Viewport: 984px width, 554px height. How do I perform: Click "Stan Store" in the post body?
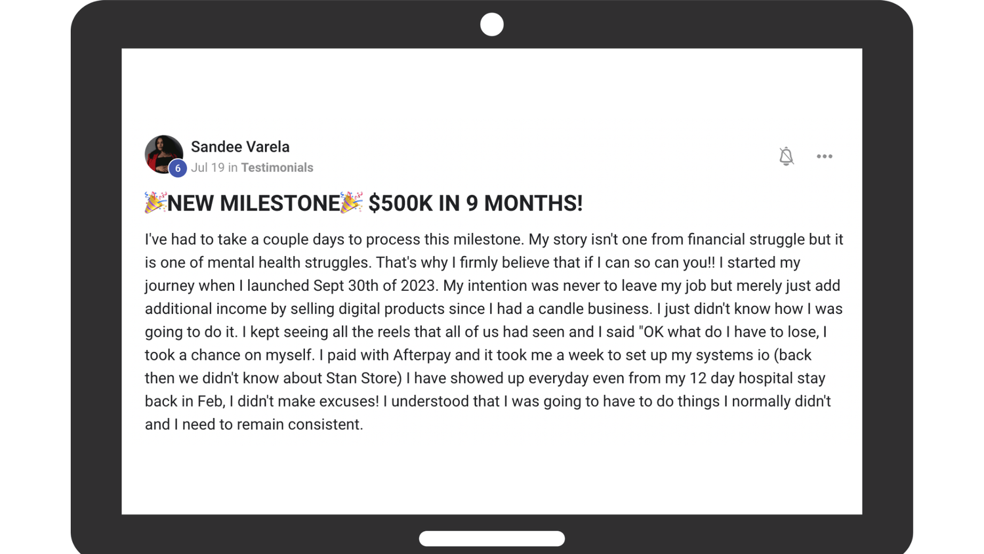(x=361, y=379)
